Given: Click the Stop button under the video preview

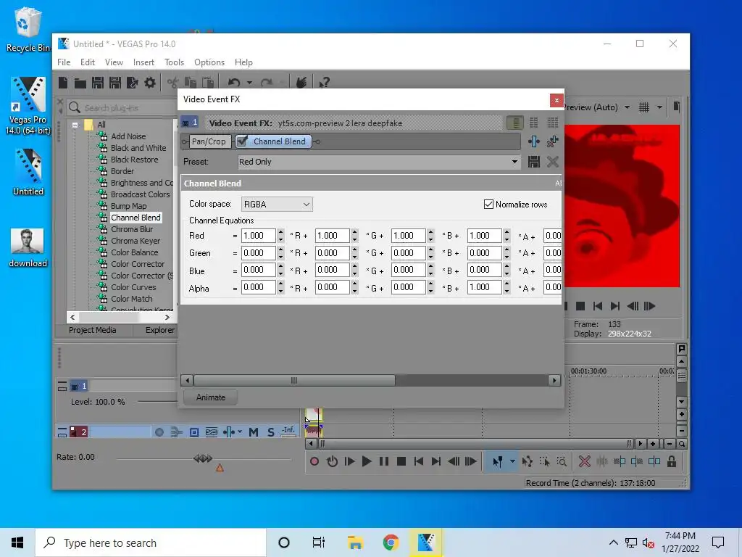Looking at the screenshot, I should (580, 306).
